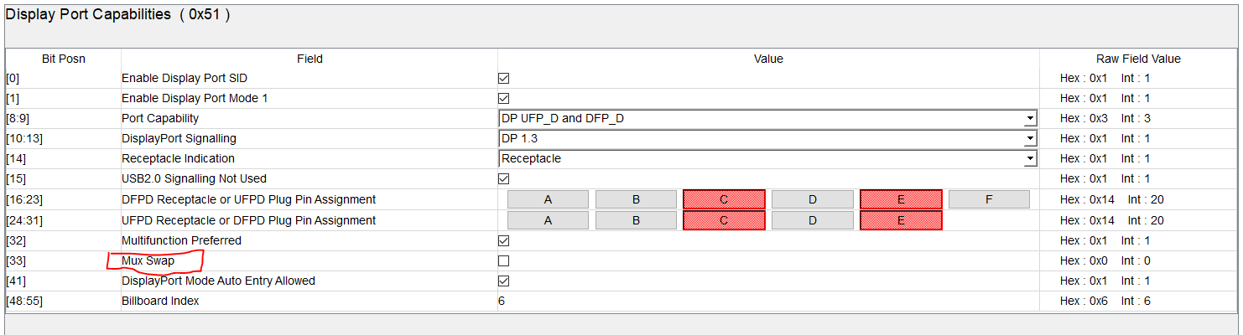
Task: Enable the Mux Swap checkbox
Action: tap(504, 261)
